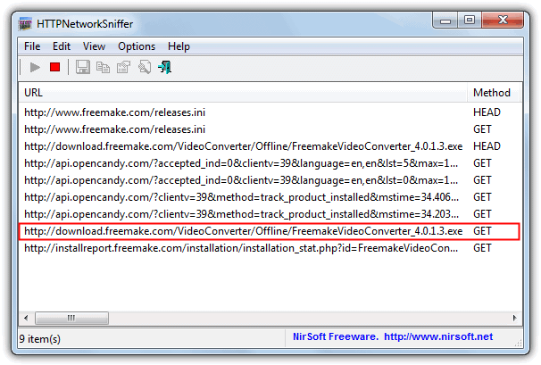Viewport: 541px width, 365px height.
Task: Sort by the URL column header
Action: [243, 93]
